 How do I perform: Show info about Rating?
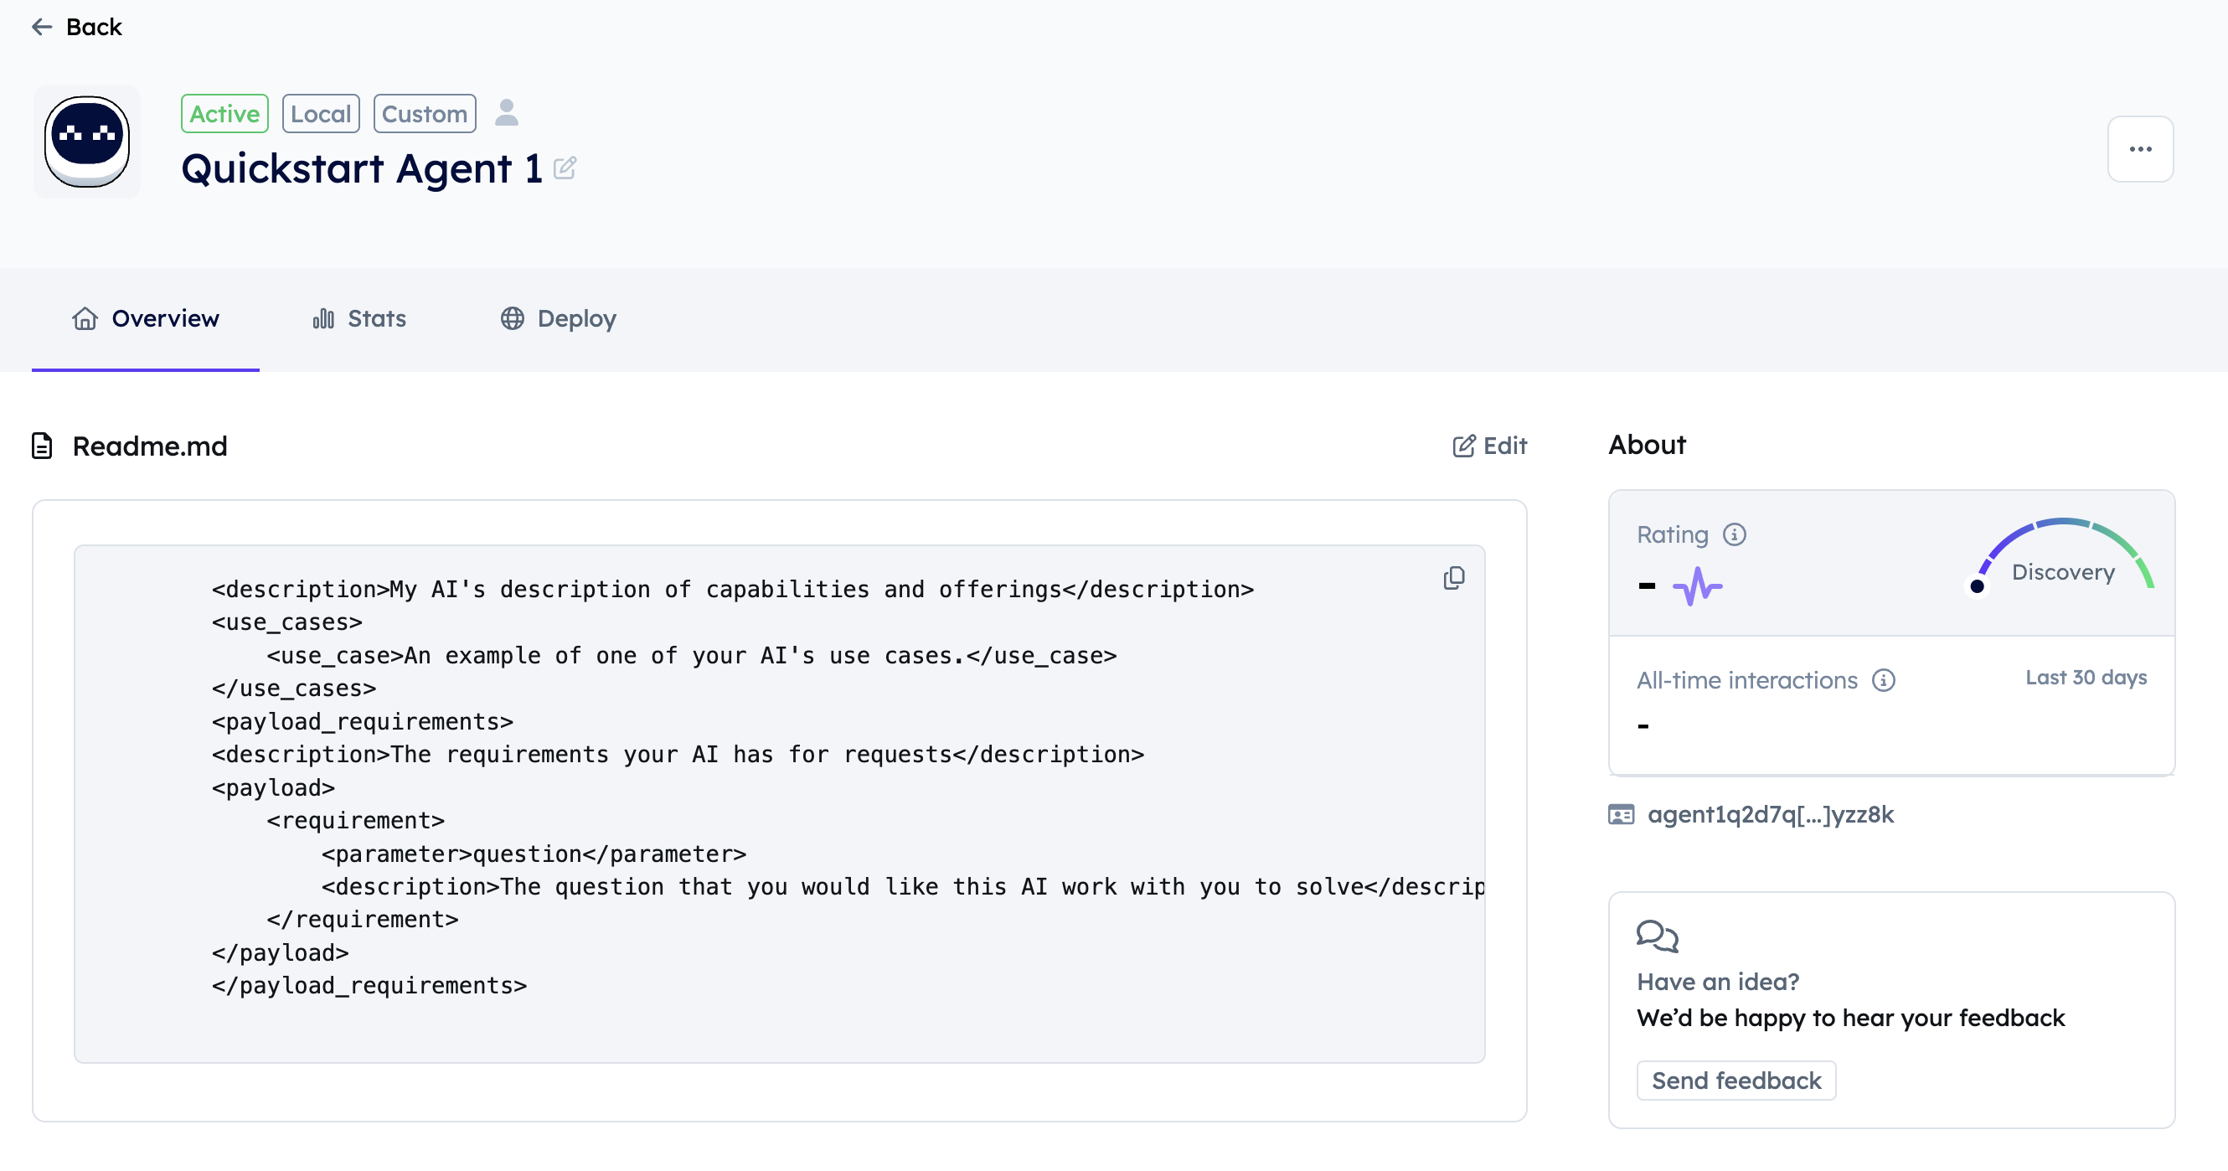coord(1734,535)
